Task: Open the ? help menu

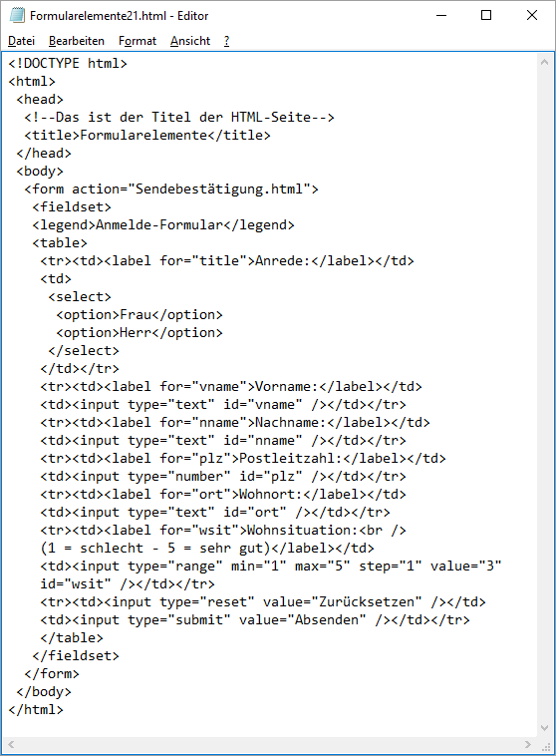Action: [226, 41]
